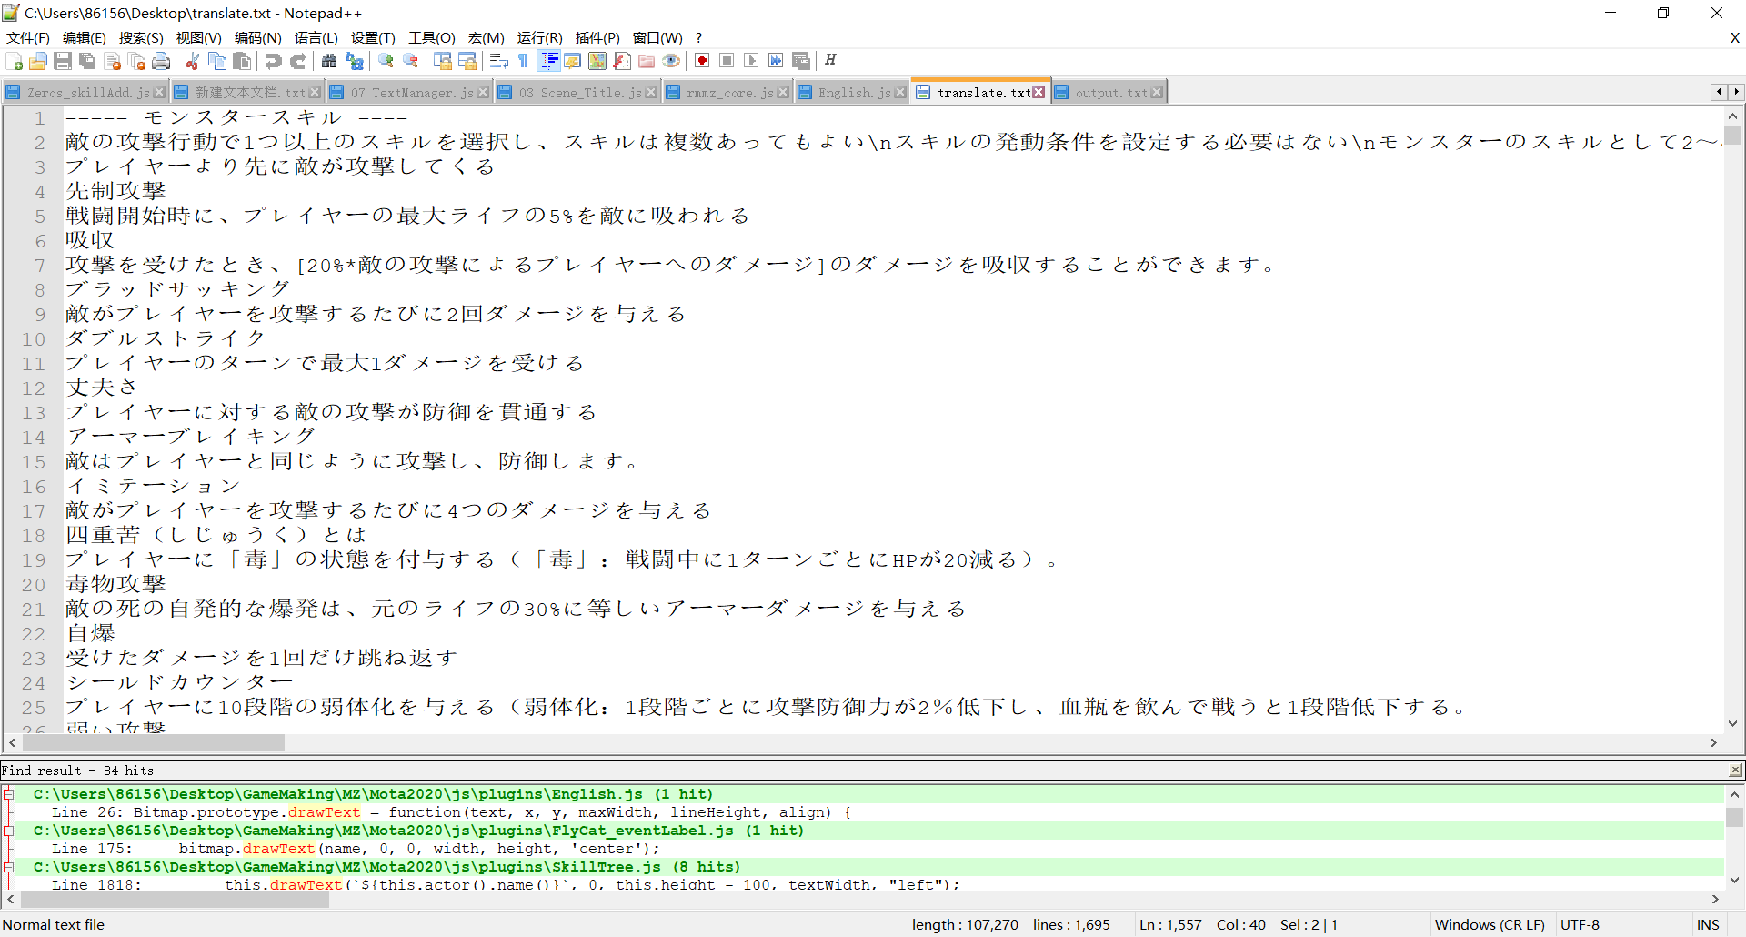Click the UTF-8 encoding status field
1746x937 pixels.
(1580, 924)
